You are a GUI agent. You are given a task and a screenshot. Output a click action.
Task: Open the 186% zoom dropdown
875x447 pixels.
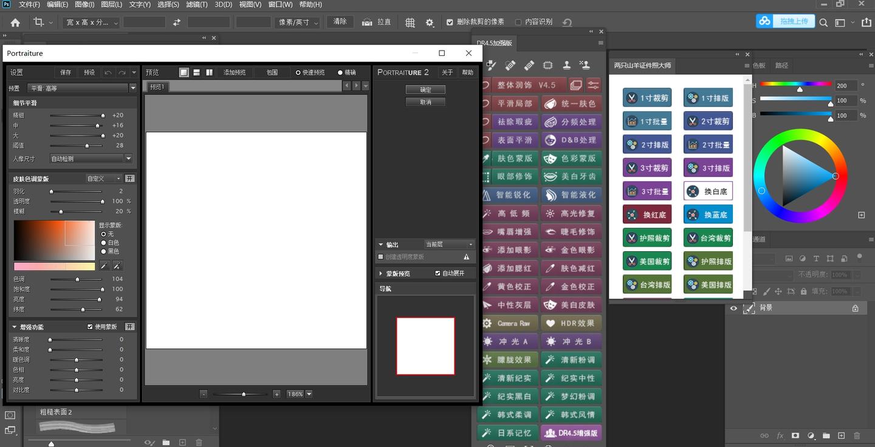tap(309, 394)
